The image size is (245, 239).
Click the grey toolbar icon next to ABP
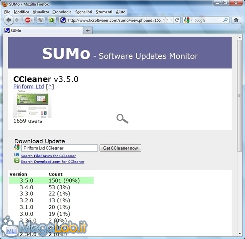pos(40,20)
